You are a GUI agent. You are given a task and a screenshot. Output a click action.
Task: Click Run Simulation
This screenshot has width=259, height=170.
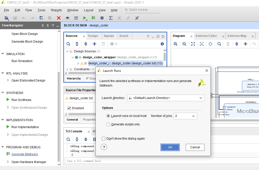[22, 61]
